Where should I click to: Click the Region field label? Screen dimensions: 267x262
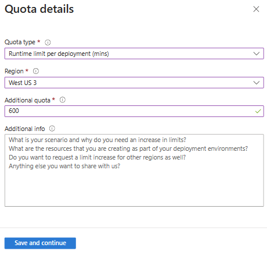14,71
